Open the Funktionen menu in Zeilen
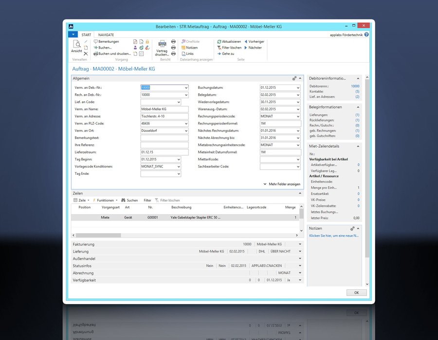438x340 pixels. point(105,201)
